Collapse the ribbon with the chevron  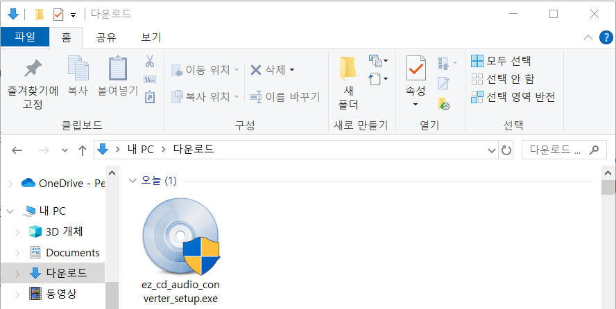588,37
